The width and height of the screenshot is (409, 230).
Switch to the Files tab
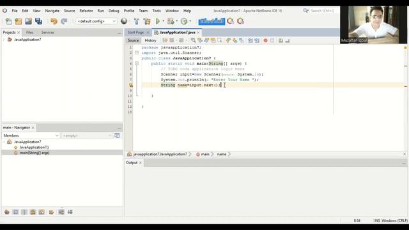pos(29,33)
